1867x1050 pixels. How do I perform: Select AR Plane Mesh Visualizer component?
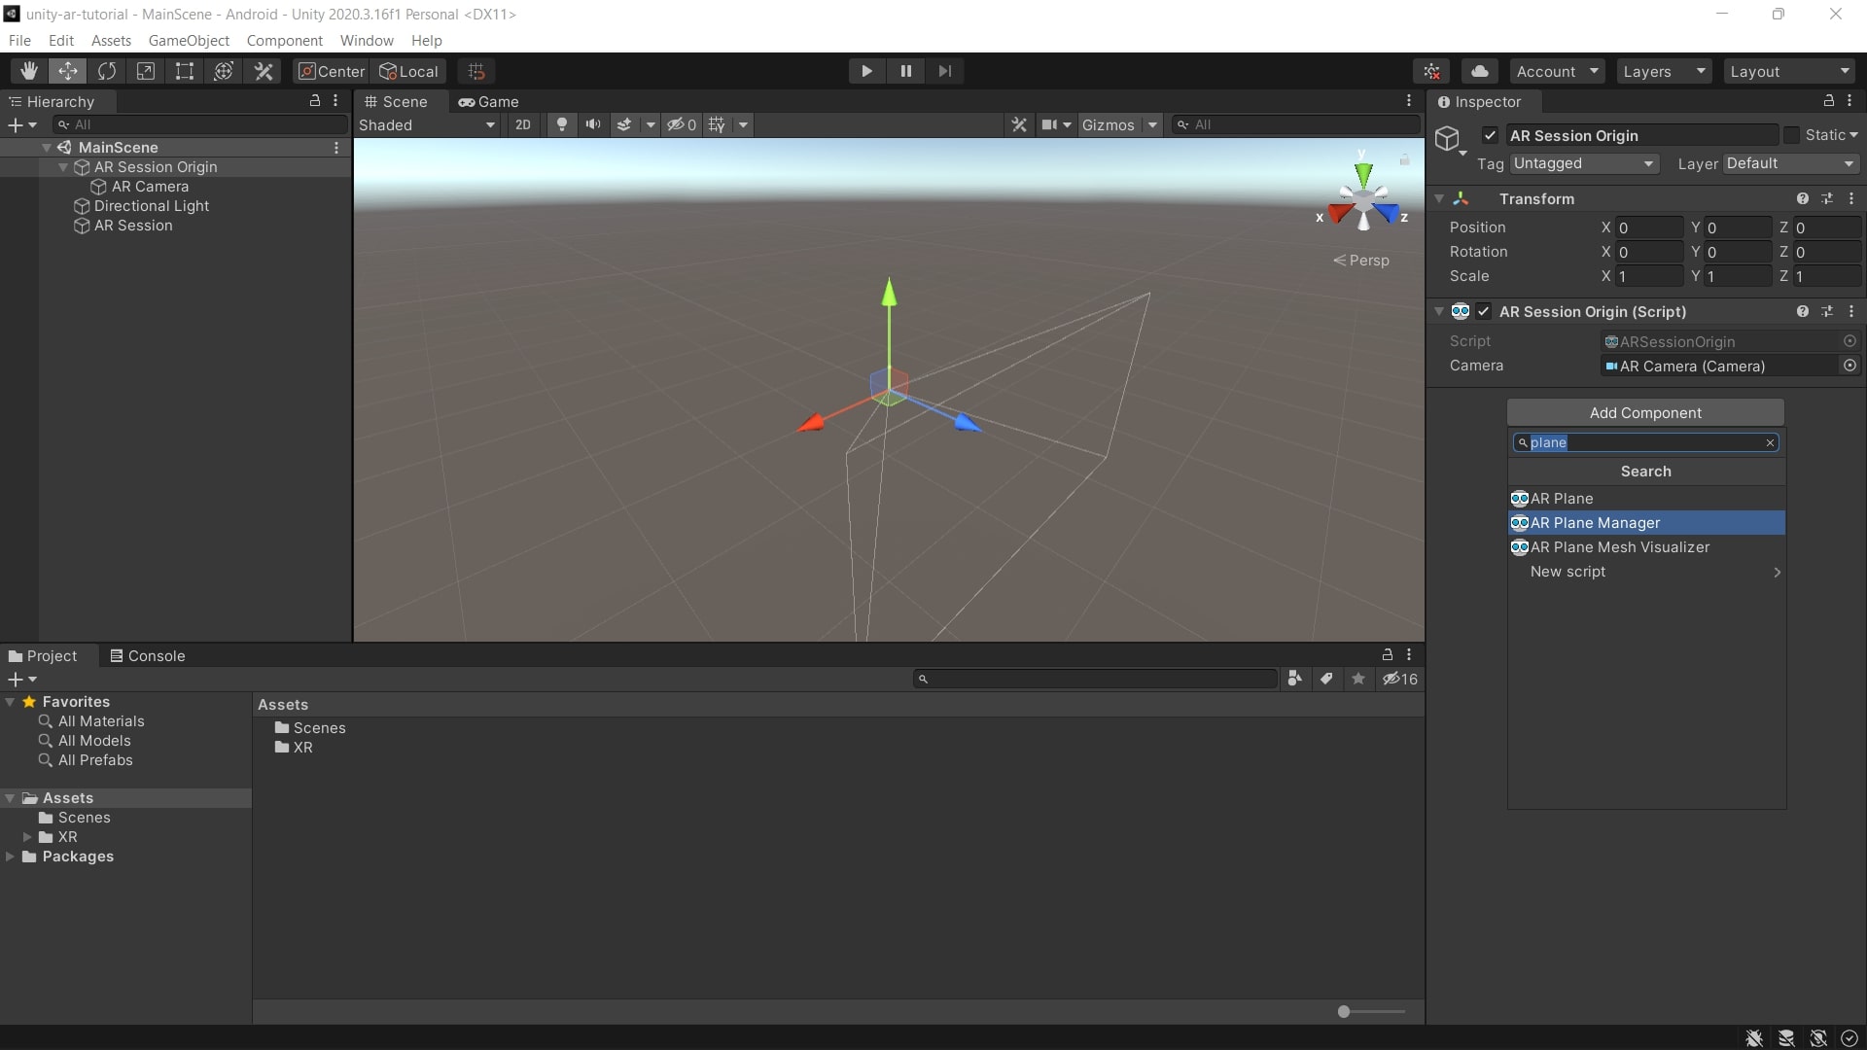1646,547
